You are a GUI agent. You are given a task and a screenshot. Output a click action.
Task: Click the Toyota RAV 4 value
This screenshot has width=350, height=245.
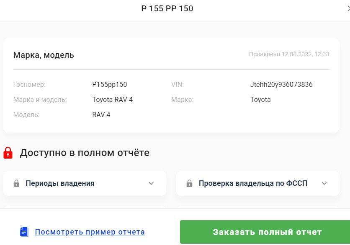pos(112,100)
